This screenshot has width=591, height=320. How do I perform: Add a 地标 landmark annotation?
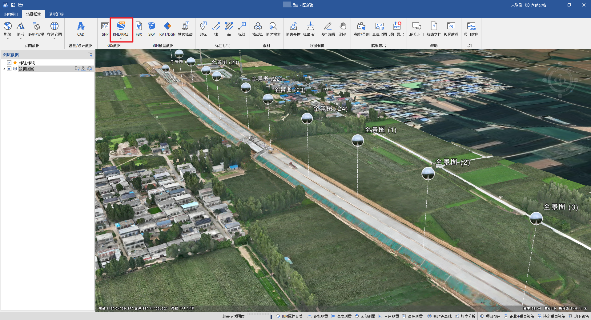[x=203, y=29]
